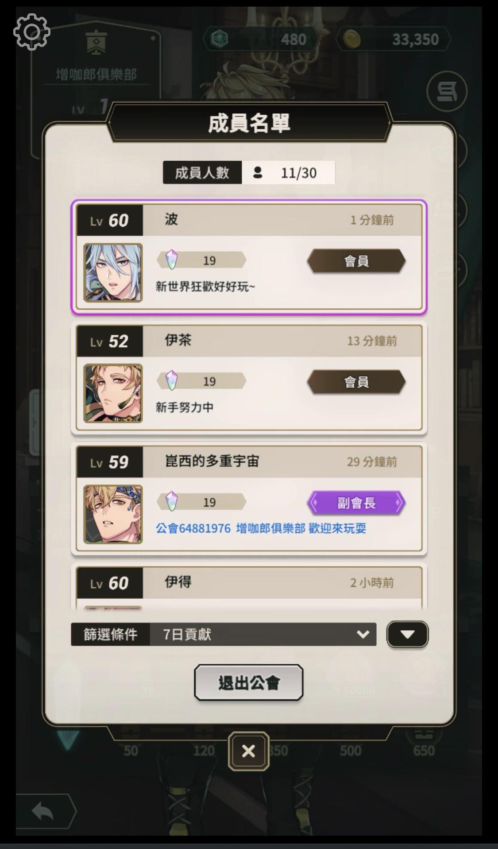The height and width of the screenshot is (849, 498).
Task: Open 崑西的多重宇宙's avatar portrait
Action: click(113, 514)
